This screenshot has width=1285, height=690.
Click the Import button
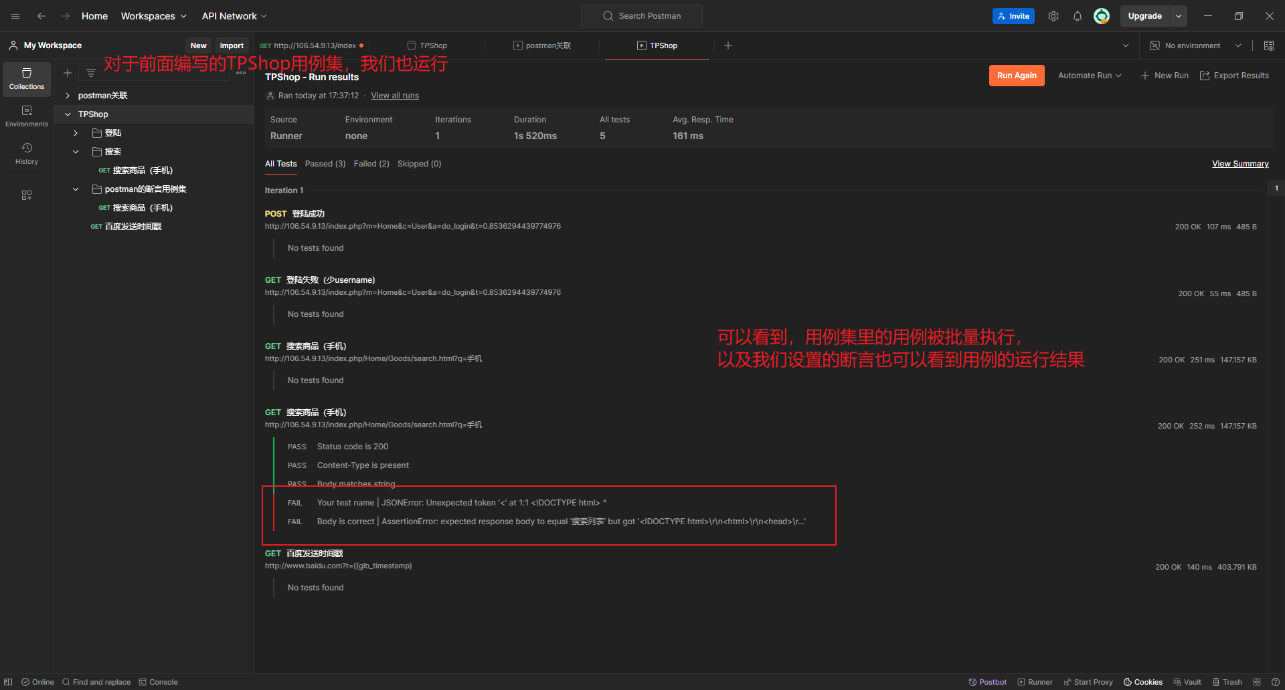coord(232,45)
